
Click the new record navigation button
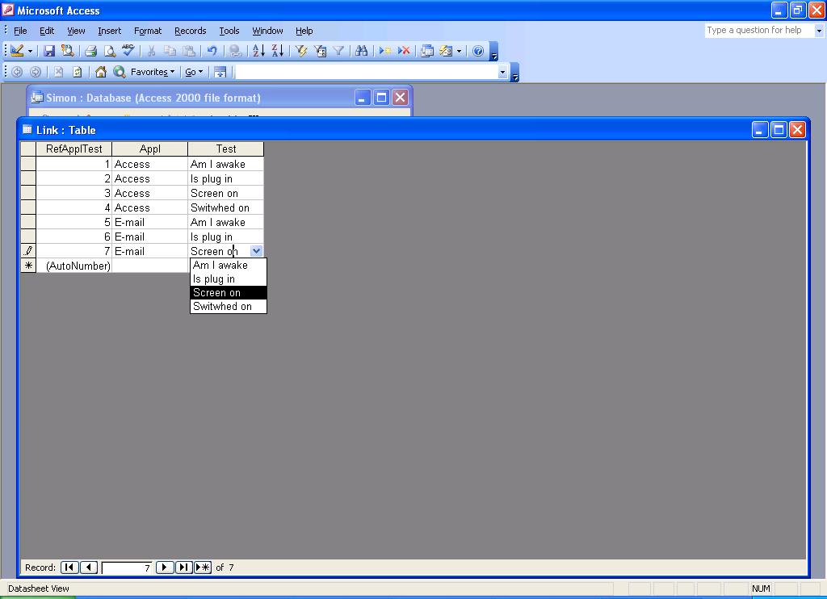coord(203,568)
